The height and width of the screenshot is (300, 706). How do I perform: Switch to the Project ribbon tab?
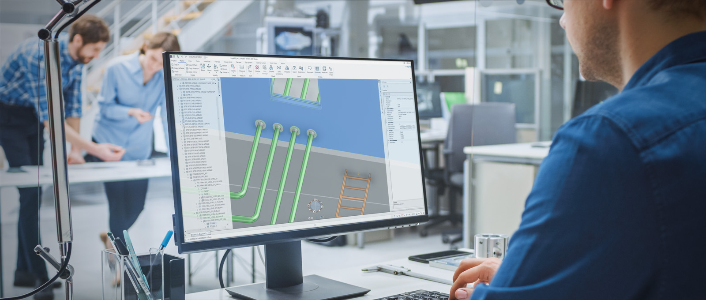pyautogui.click(x=174, y=60)
